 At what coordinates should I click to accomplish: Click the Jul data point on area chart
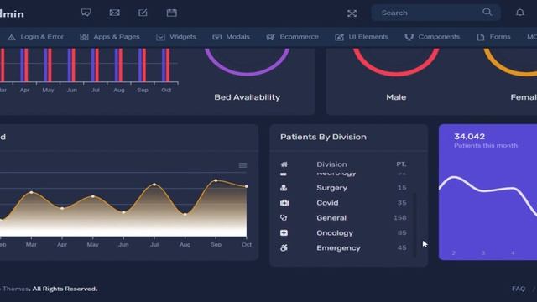[x=154, y=185]
